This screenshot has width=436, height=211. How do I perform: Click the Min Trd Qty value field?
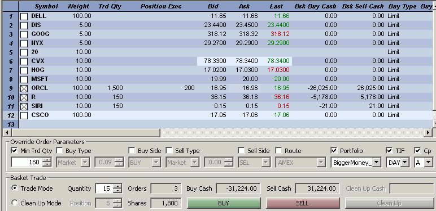pyautogui.click(x=27, y=162)
